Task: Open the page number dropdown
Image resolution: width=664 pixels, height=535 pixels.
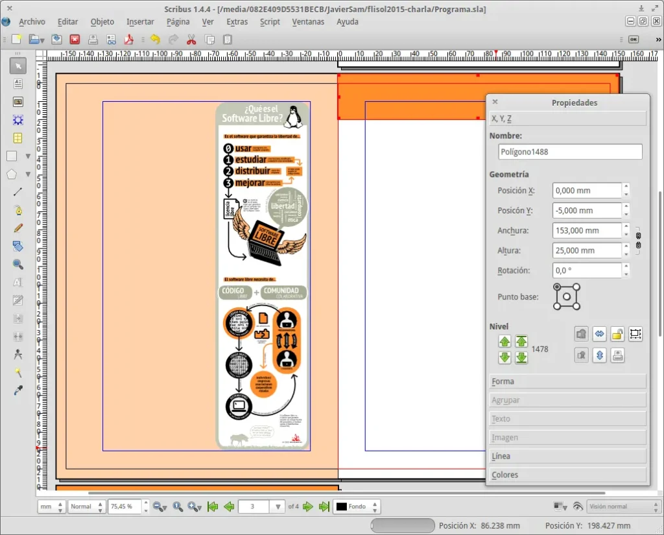Action: 278,506
